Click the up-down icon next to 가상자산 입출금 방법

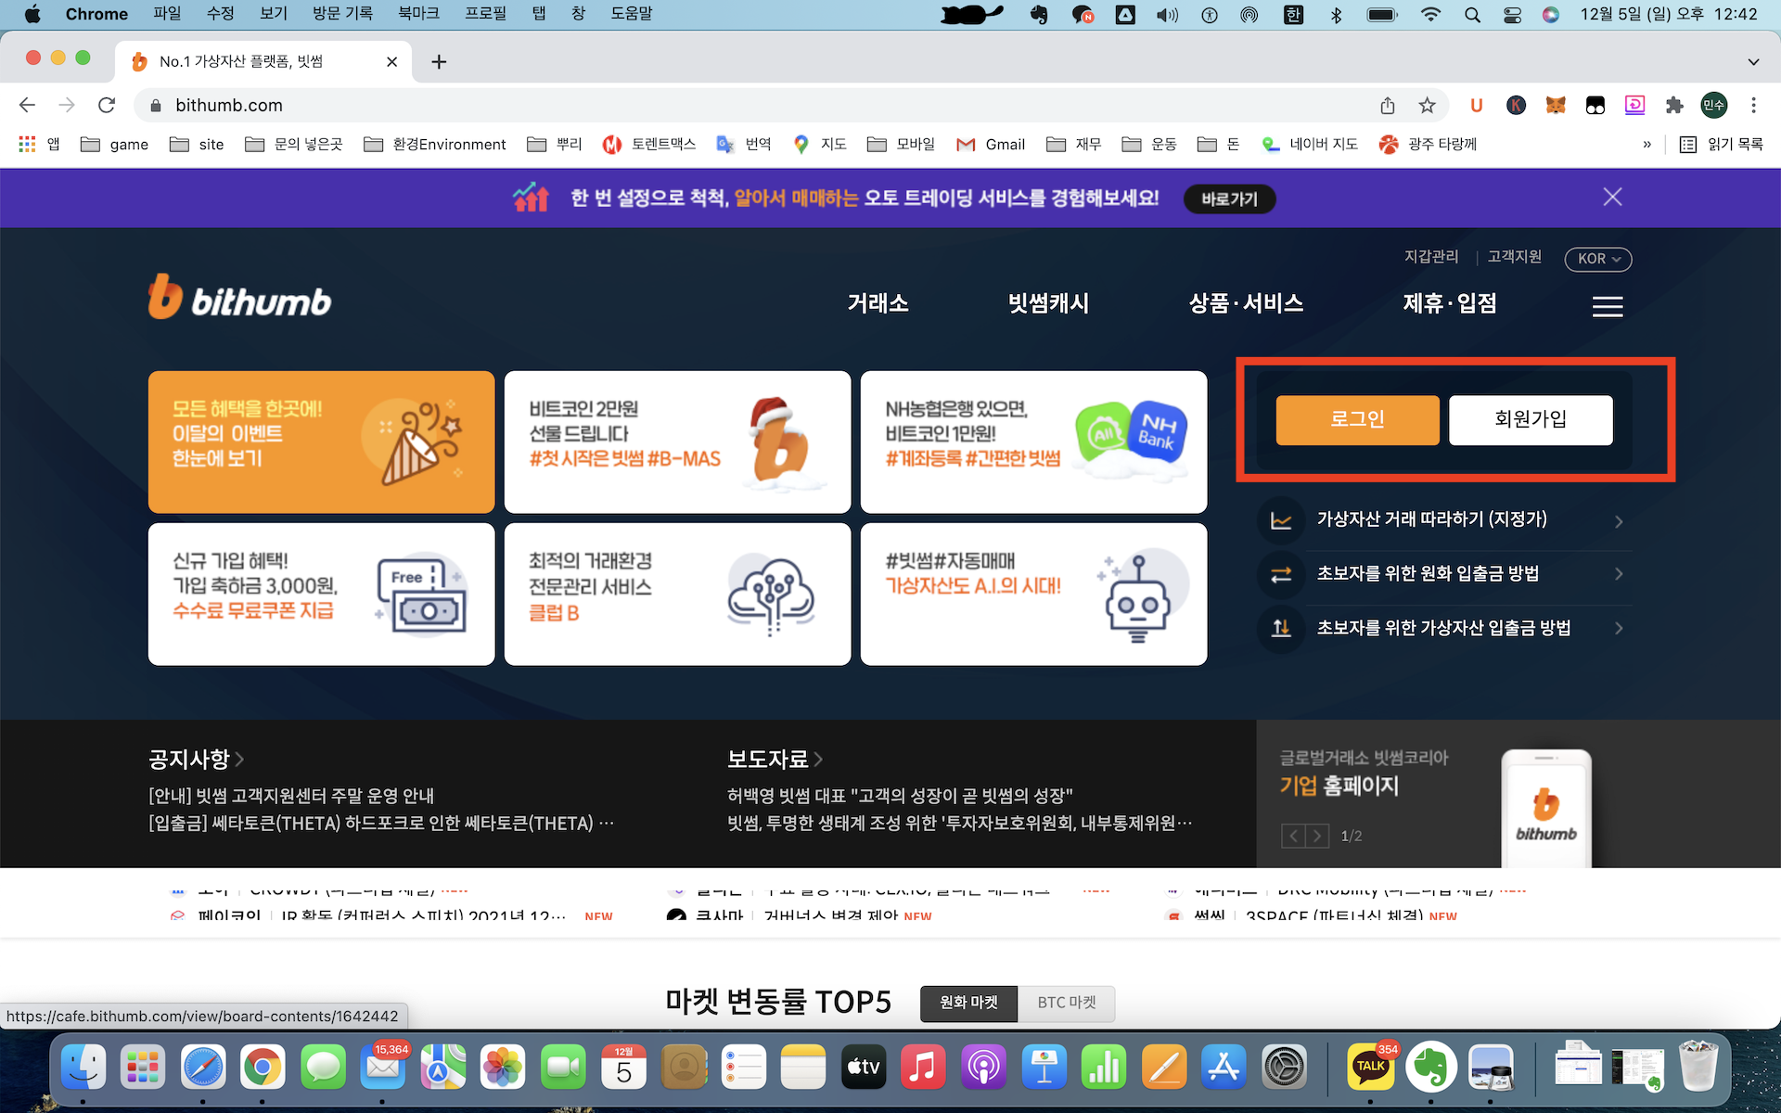coord(1281,629)
